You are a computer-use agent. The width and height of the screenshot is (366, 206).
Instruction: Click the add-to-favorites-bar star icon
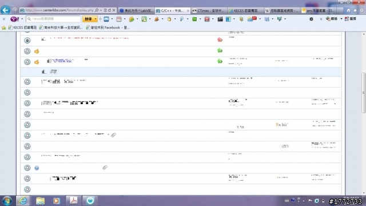point(4,28)
